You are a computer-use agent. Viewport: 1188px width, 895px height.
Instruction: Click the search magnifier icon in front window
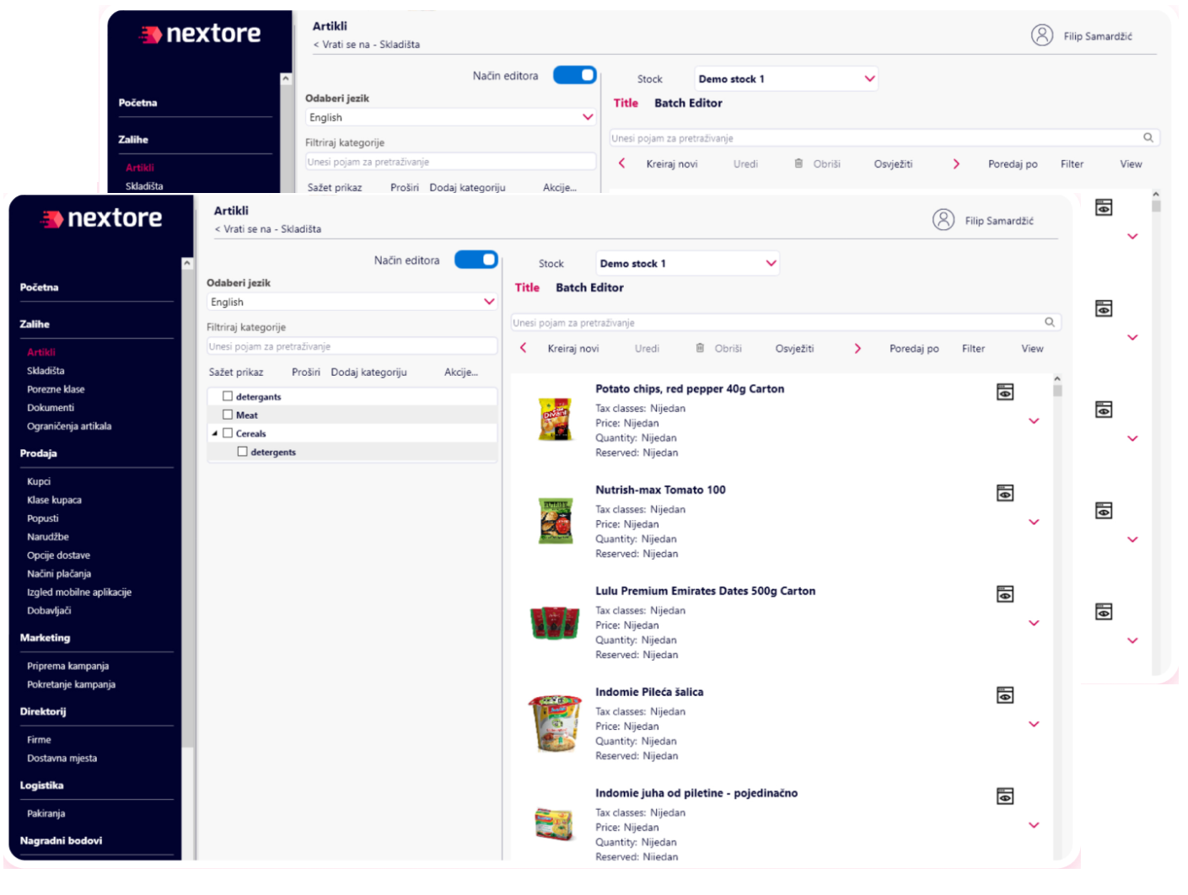(1050, 322)
